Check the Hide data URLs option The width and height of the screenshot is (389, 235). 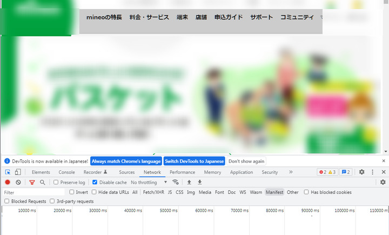point(95,192)
